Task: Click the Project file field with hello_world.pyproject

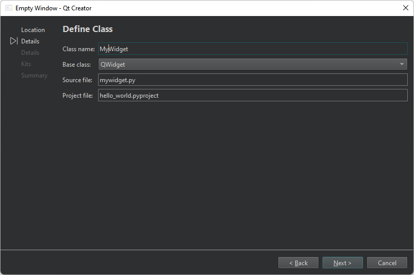Action: pyautogui.click(x=253, y=96)
